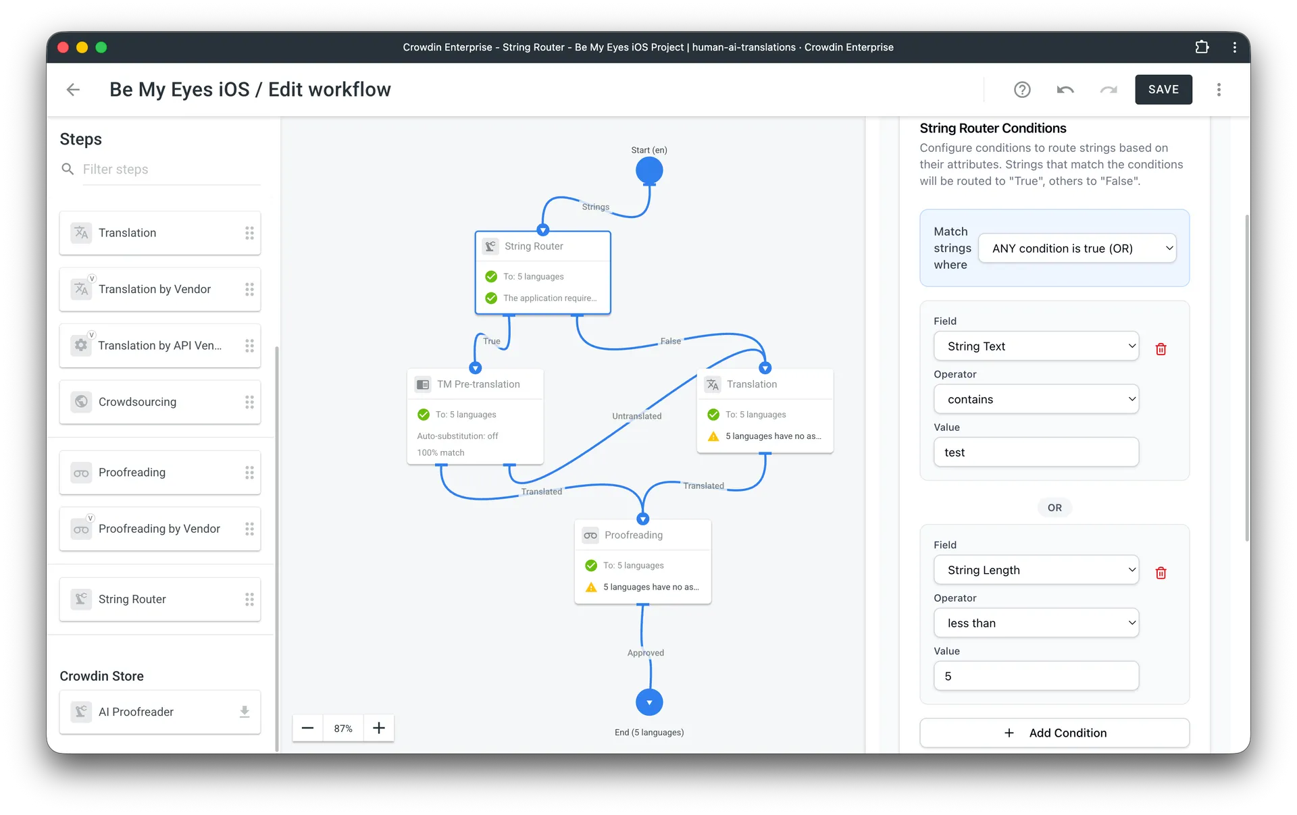Screen dimensions: 1297x815
Task: Click the Filter steps search field
Action: pyautogui.click(x=171, y=169)
